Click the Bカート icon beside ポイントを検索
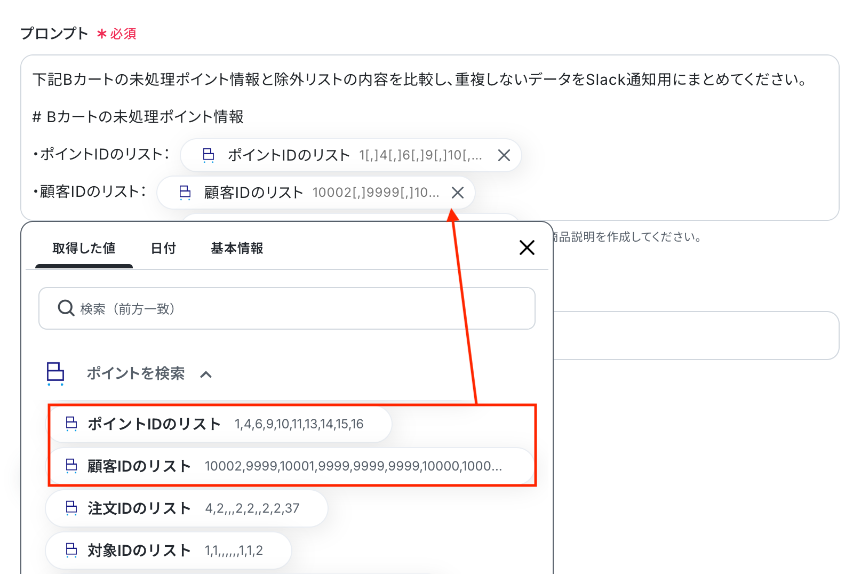The height and width of the screenshot is (574, 861). 55,373
